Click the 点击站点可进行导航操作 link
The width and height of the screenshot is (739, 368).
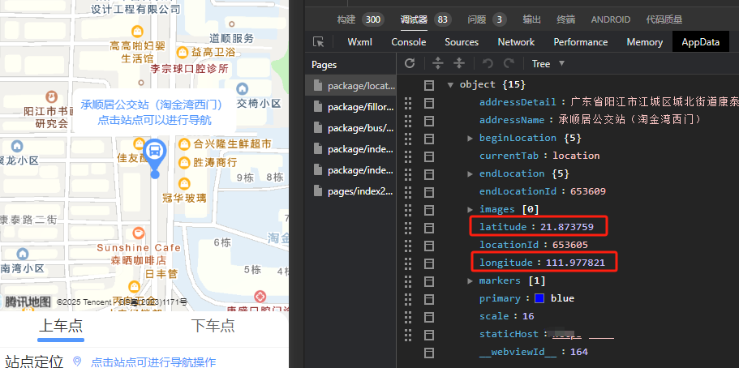tap(153, 362)
